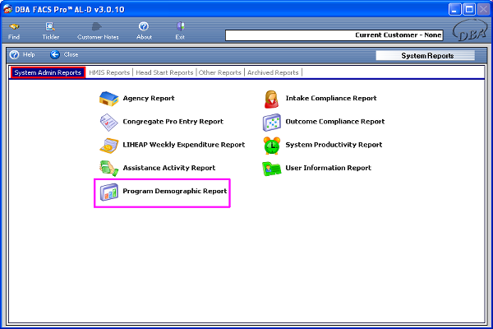Click the Program Demographic Report chart icon
Screen dimensions: 493x329
click(x=109, y=192)
